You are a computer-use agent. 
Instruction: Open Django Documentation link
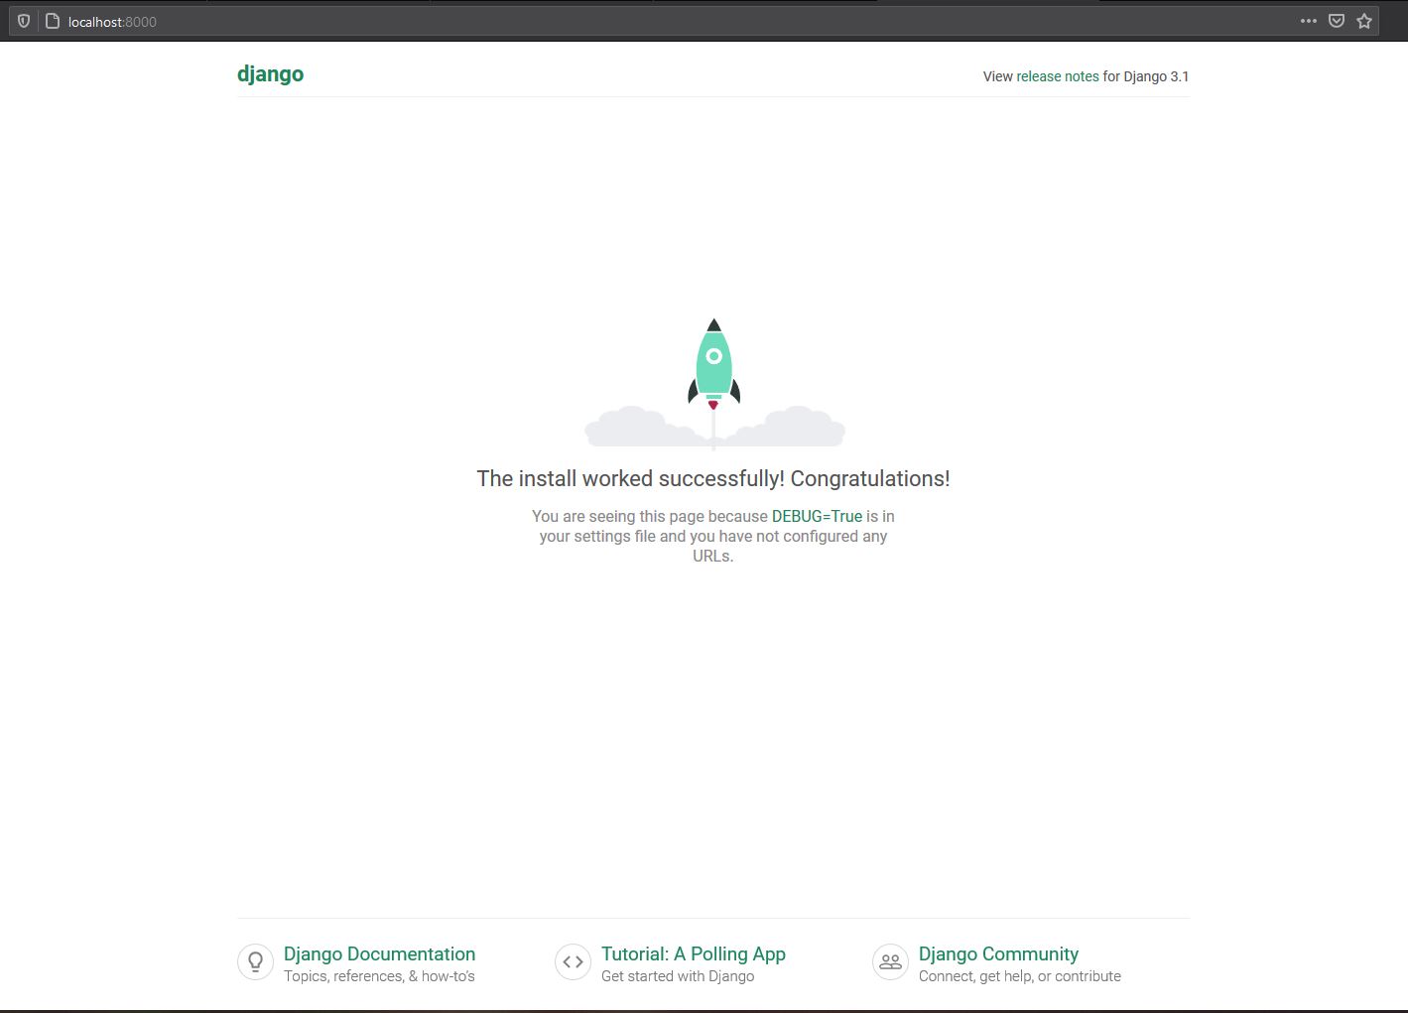tap(379, 953)
